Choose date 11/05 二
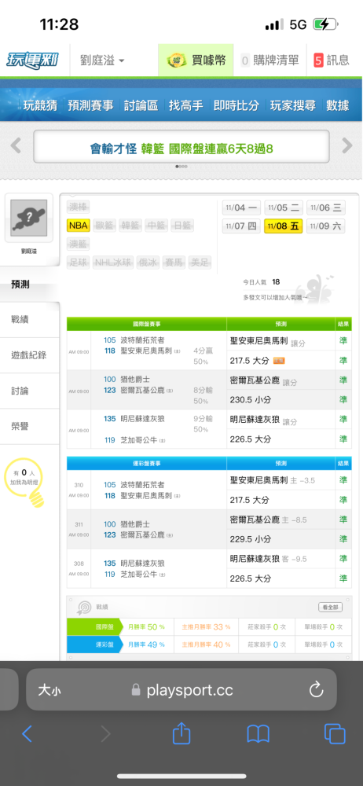The width and height of the screenshot is (363, 786). pos(284,208)
